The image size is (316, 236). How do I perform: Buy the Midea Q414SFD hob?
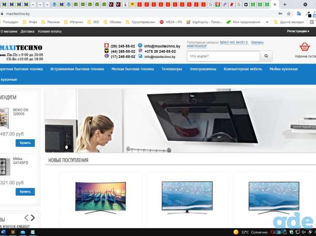pyautogui.click(x=25, y=191)
